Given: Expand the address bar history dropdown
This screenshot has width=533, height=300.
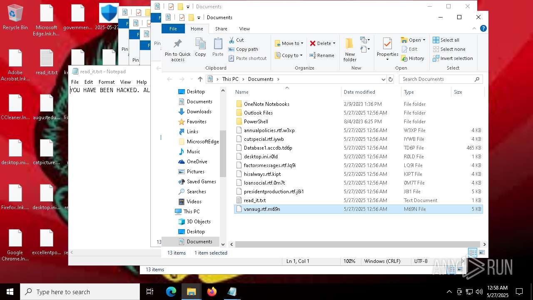Looking at the screenshot, I should pos(383,79).
